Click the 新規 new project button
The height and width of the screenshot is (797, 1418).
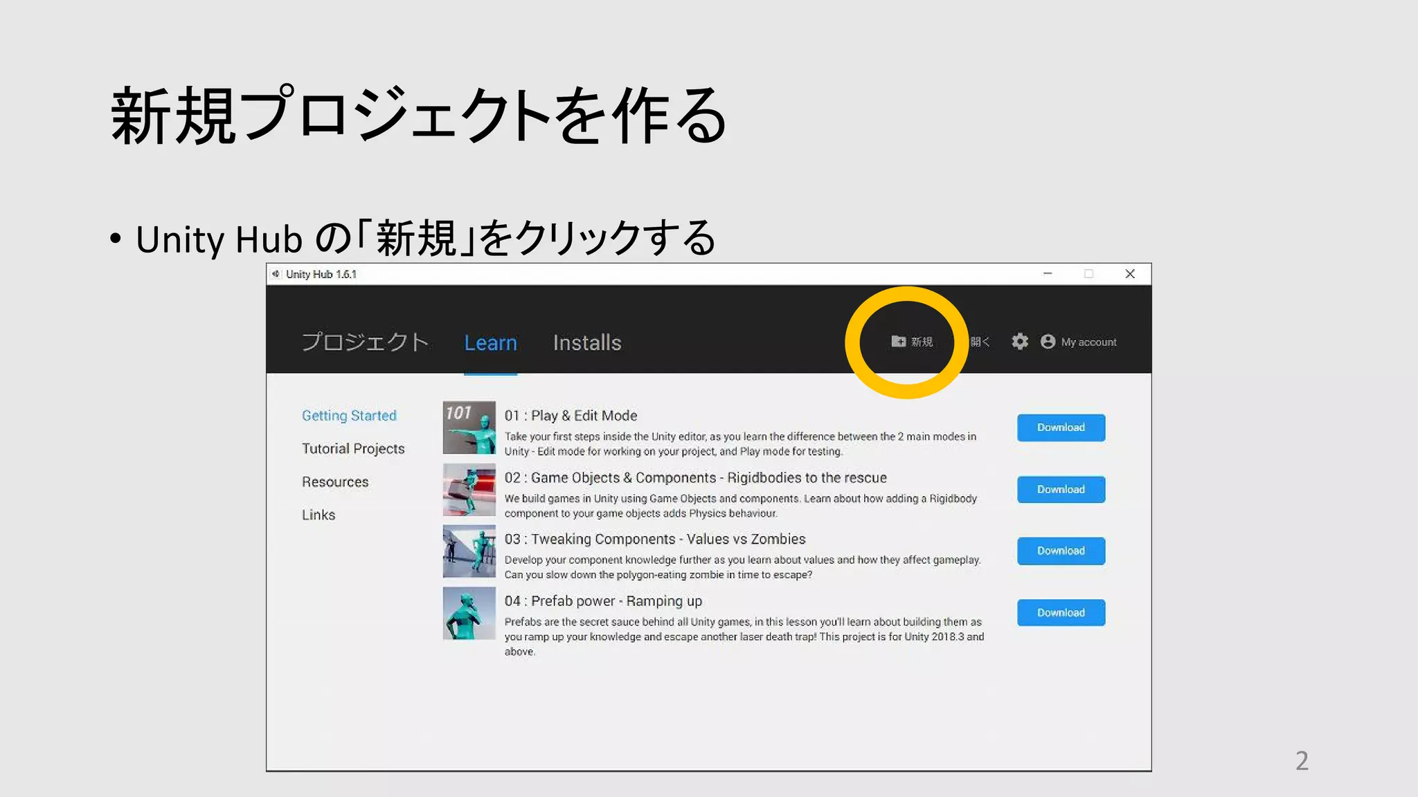(912, 342)
